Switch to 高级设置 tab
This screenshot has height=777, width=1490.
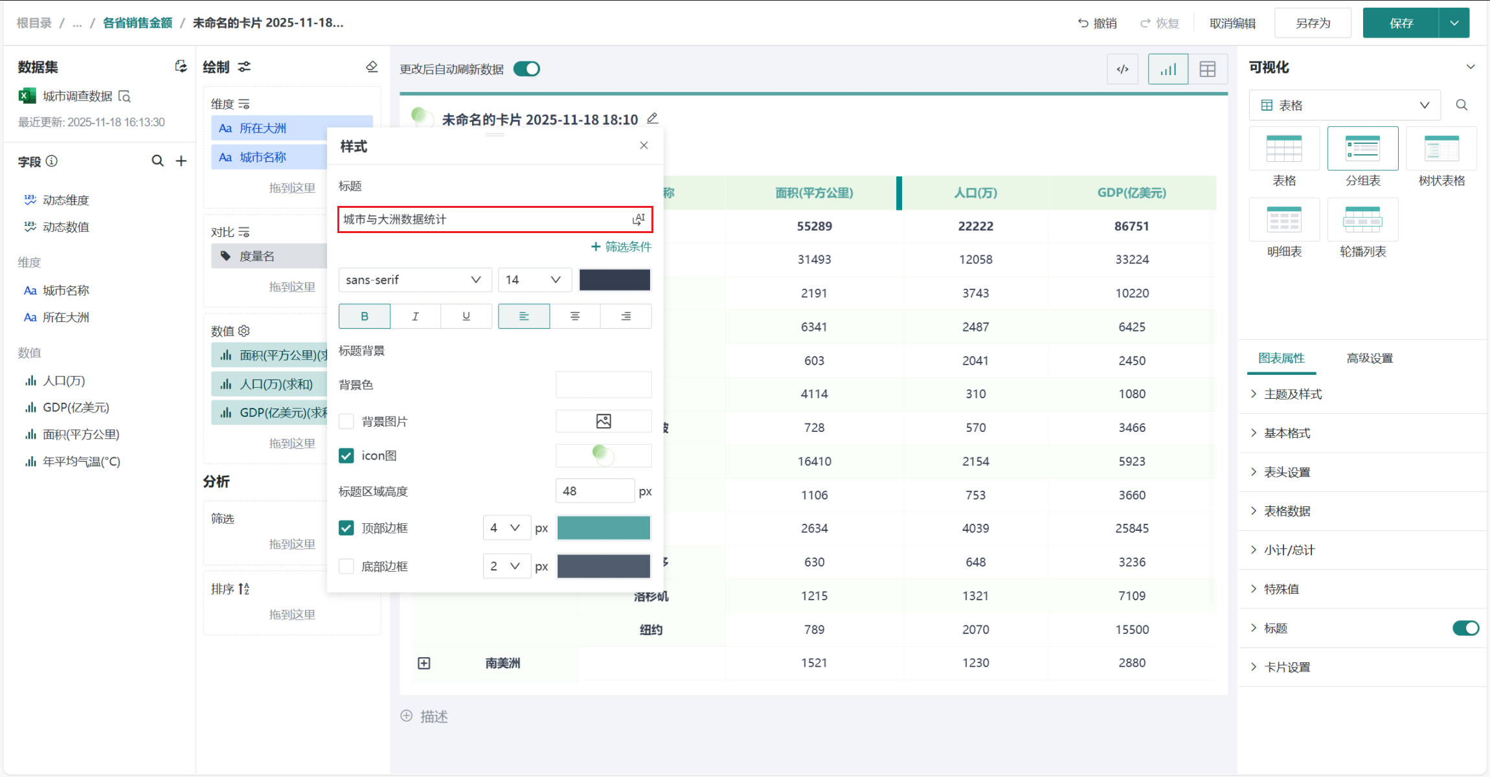point(1369,358)
